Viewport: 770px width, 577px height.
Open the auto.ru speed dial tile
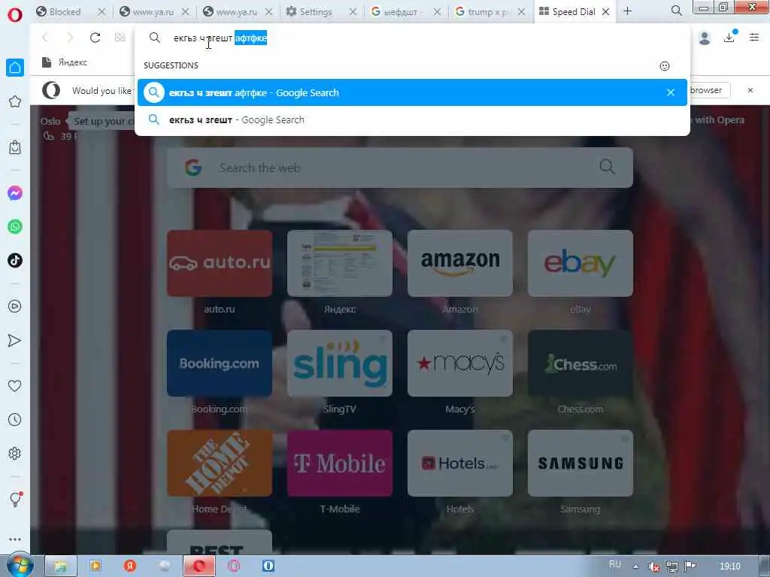click(x=220, y=264)
